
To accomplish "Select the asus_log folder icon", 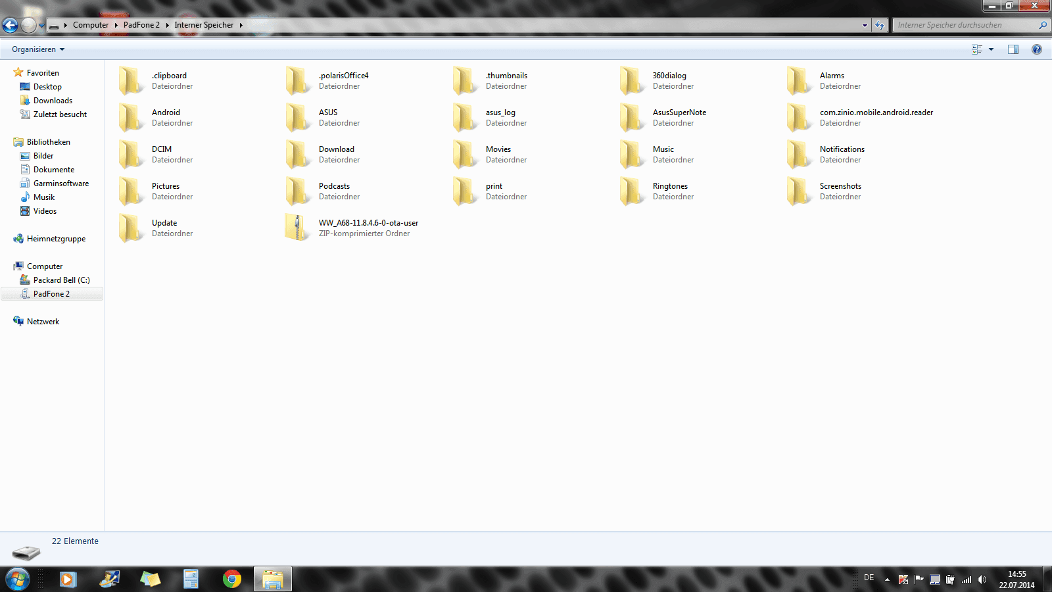I will 466,118.
